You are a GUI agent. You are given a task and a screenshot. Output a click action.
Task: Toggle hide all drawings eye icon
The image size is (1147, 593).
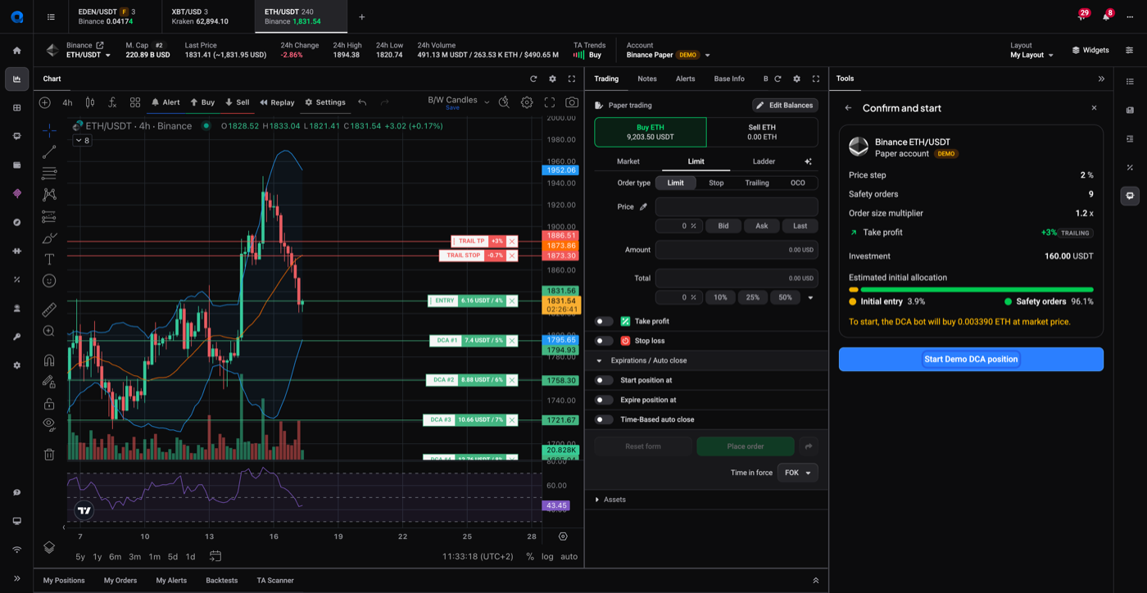click(49, 424)
